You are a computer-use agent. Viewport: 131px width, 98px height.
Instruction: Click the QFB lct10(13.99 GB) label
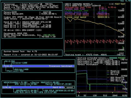26,84
